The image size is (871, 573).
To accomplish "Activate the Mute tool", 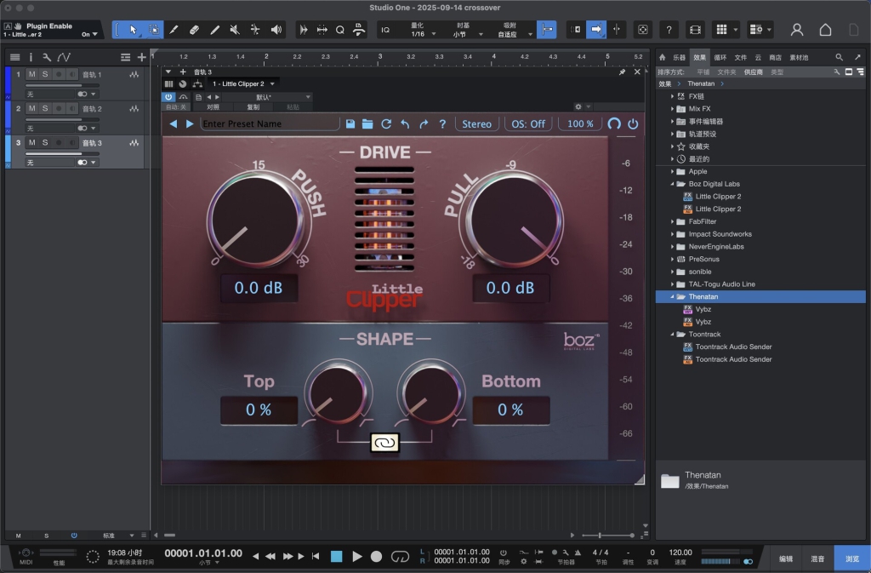I will [235, 29].
